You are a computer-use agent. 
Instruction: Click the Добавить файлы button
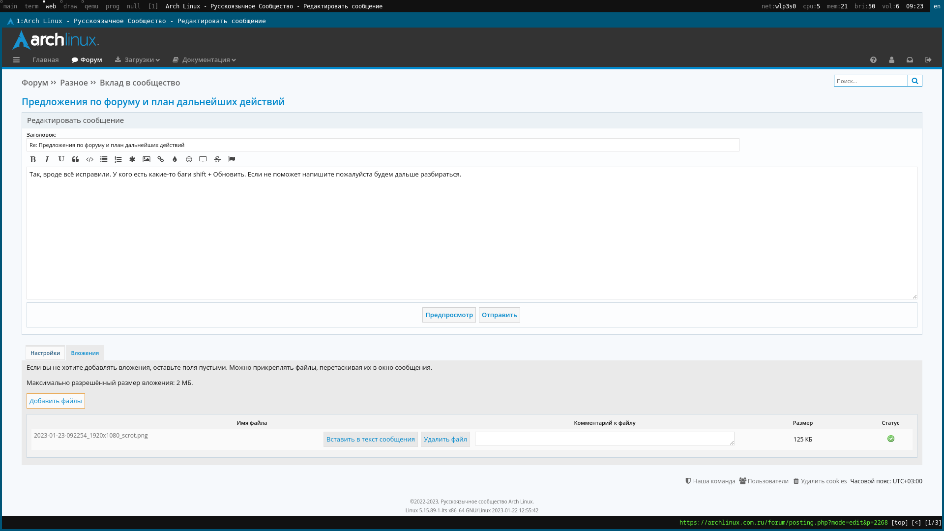56,401
